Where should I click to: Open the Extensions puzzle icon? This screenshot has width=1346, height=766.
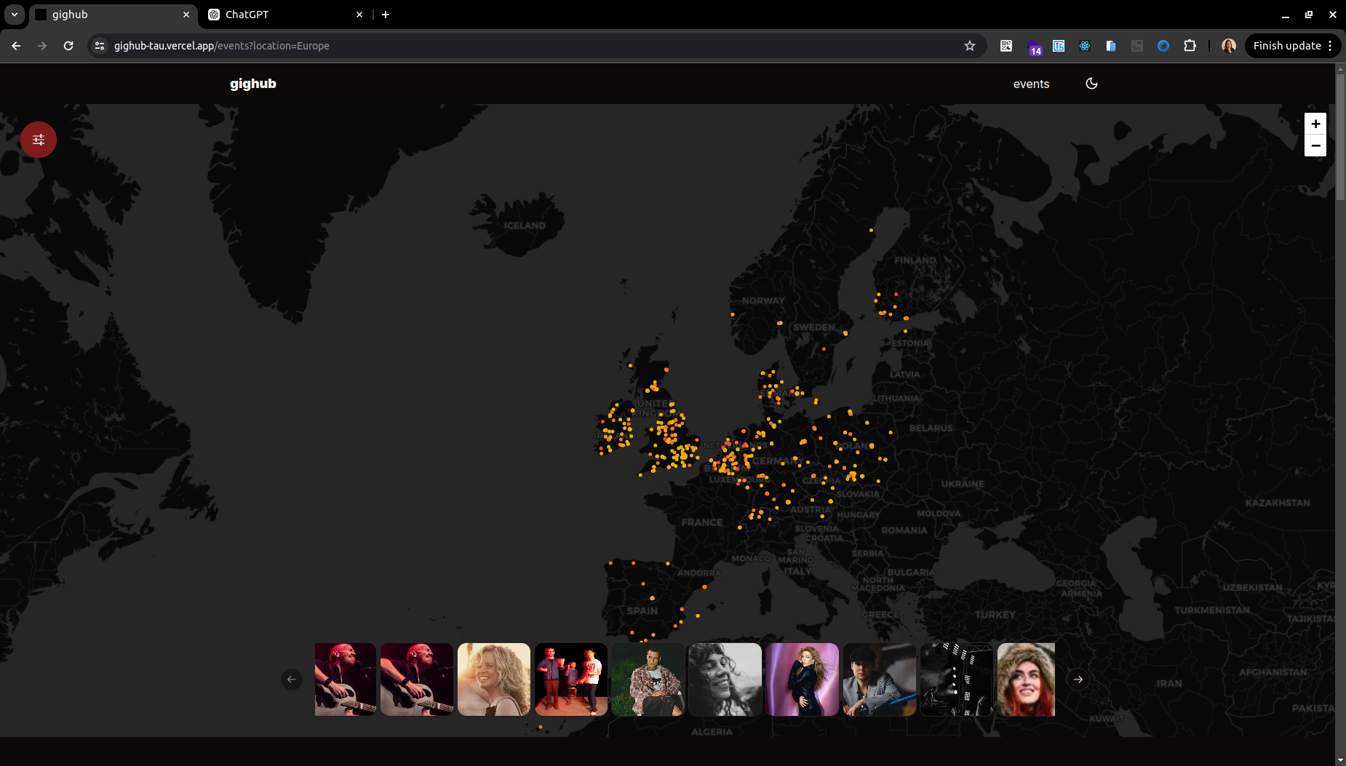1190,46
